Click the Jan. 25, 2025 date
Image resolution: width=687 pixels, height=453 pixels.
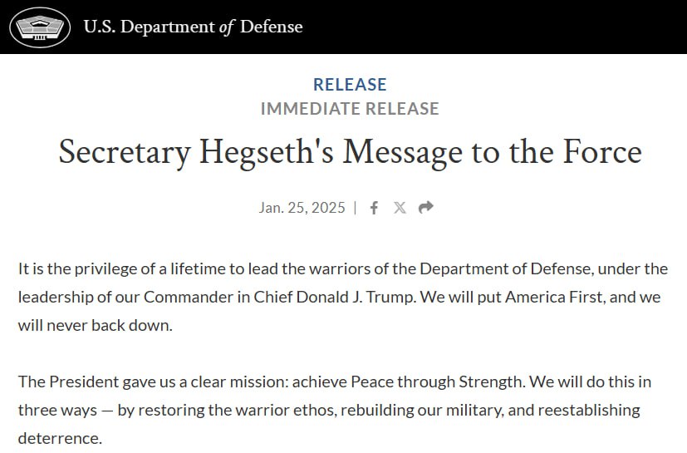pos(302,208)
